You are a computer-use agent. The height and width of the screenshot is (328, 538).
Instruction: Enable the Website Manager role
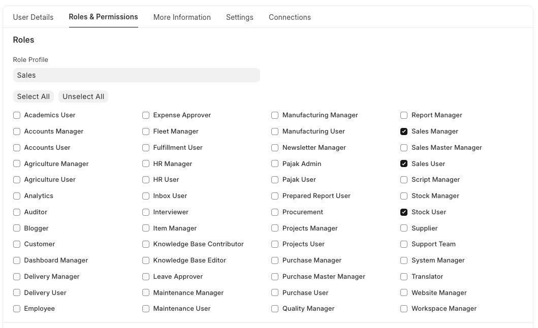click(403, 292)
